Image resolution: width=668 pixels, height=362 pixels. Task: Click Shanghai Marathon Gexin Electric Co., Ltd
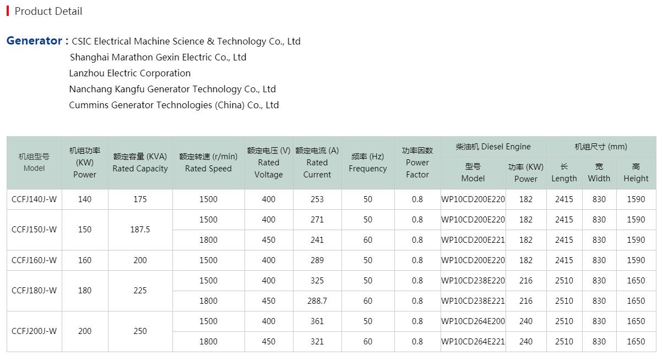pyautogui.click(x=158, y=57)
